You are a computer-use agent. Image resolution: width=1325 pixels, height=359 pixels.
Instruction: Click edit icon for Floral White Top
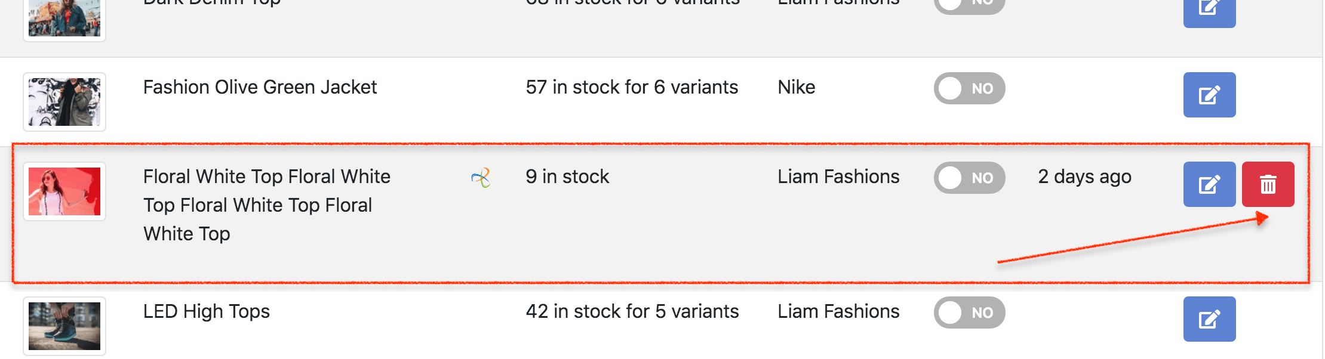click(1209, 184)
